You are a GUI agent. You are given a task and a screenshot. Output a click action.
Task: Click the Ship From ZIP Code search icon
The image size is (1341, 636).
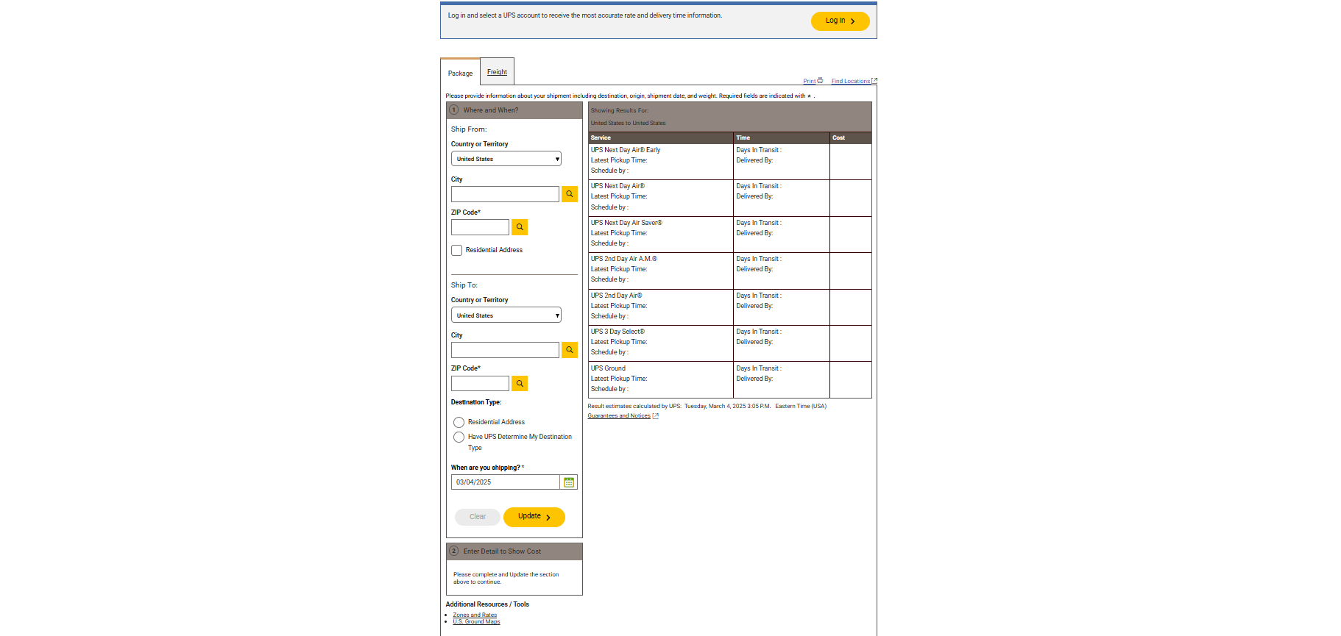pyautogui.click(x=520, y=227)
